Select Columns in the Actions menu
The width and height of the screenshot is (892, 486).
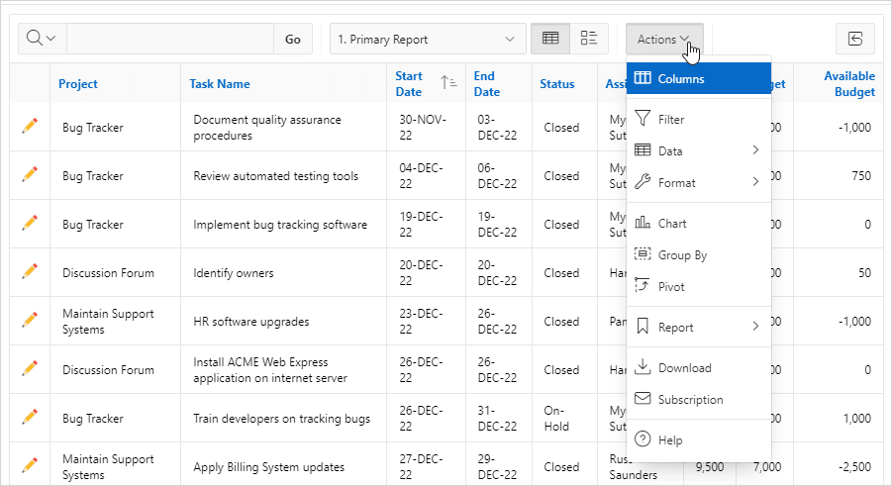click(x=699, y=78)
